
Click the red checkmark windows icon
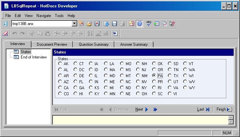[164, 24]
